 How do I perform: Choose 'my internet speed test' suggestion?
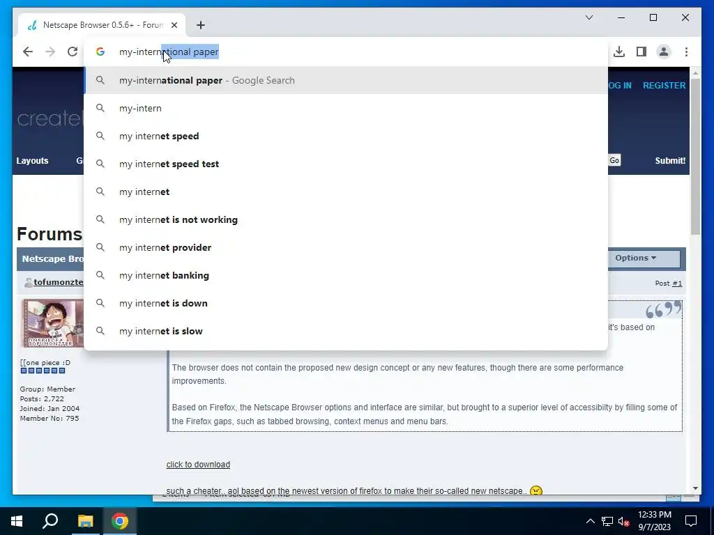tap(346, 164)
